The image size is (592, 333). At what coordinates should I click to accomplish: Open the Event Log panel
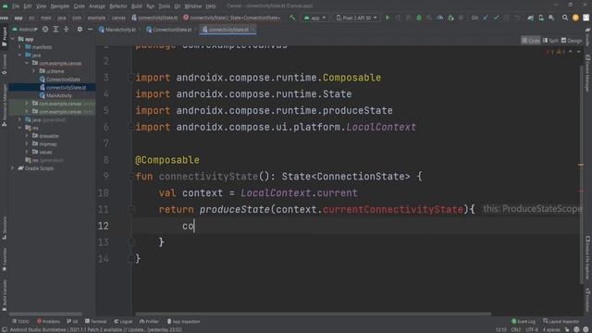pyautogui.click(x=524, y=321)
